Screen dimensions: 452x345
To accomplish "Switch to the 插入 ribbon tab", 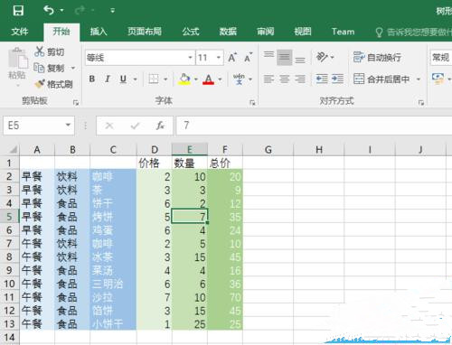I will [99, 32].
